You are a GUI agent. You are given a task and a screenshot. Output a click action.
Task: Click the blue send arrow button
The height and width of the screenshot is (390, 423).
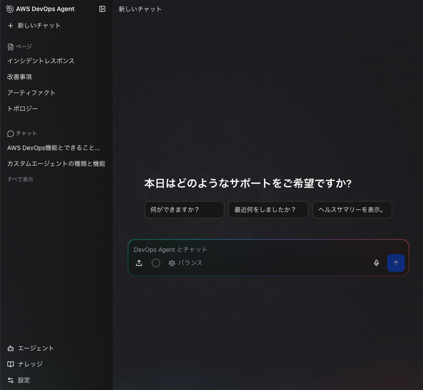(396, 263)
